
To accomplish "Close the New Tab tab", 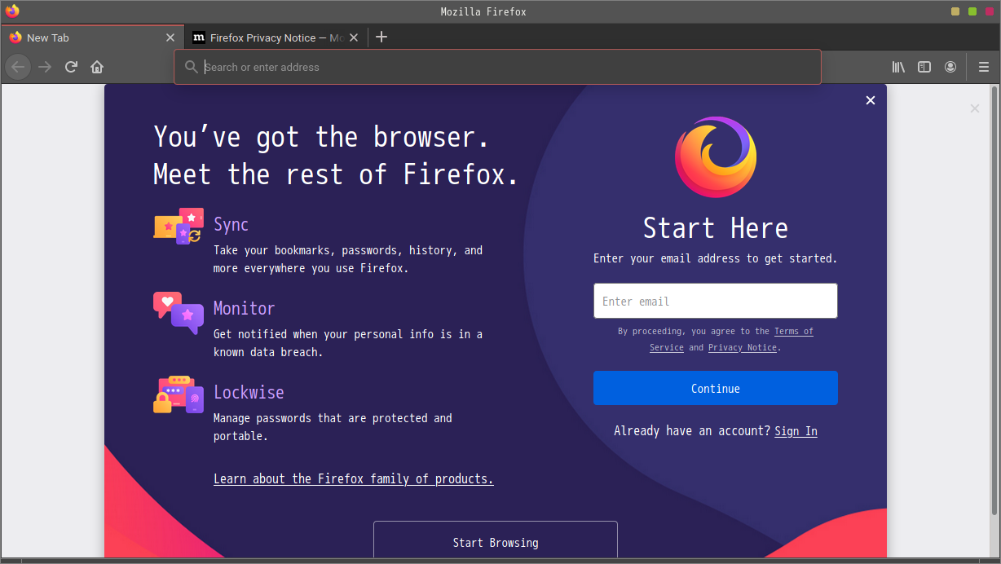I will 170,37.
